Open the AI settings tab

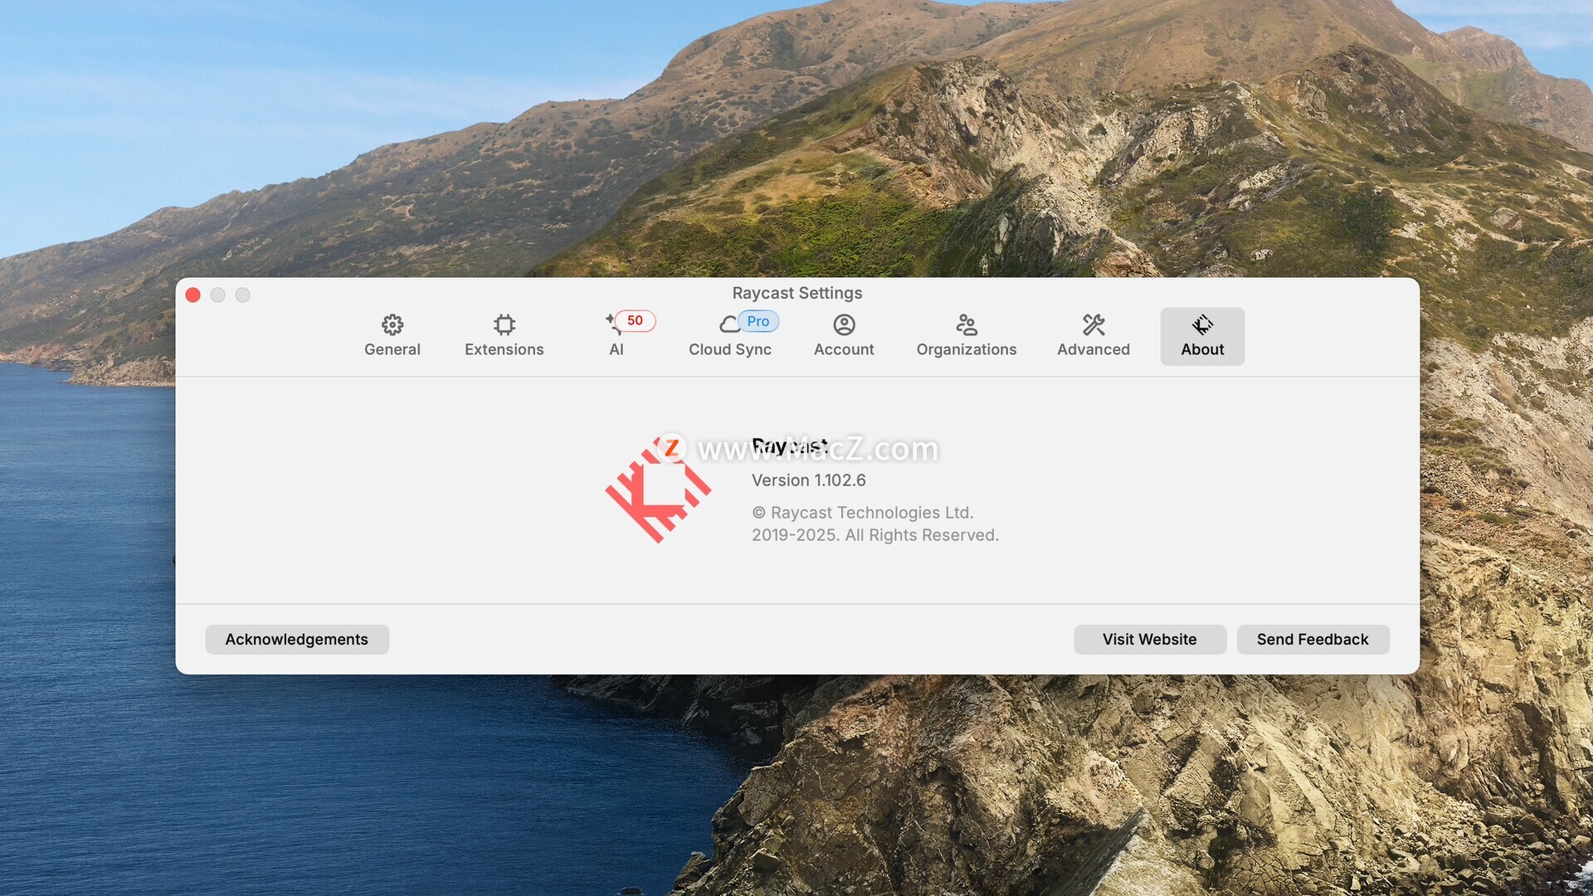click(x=616, y=336)
